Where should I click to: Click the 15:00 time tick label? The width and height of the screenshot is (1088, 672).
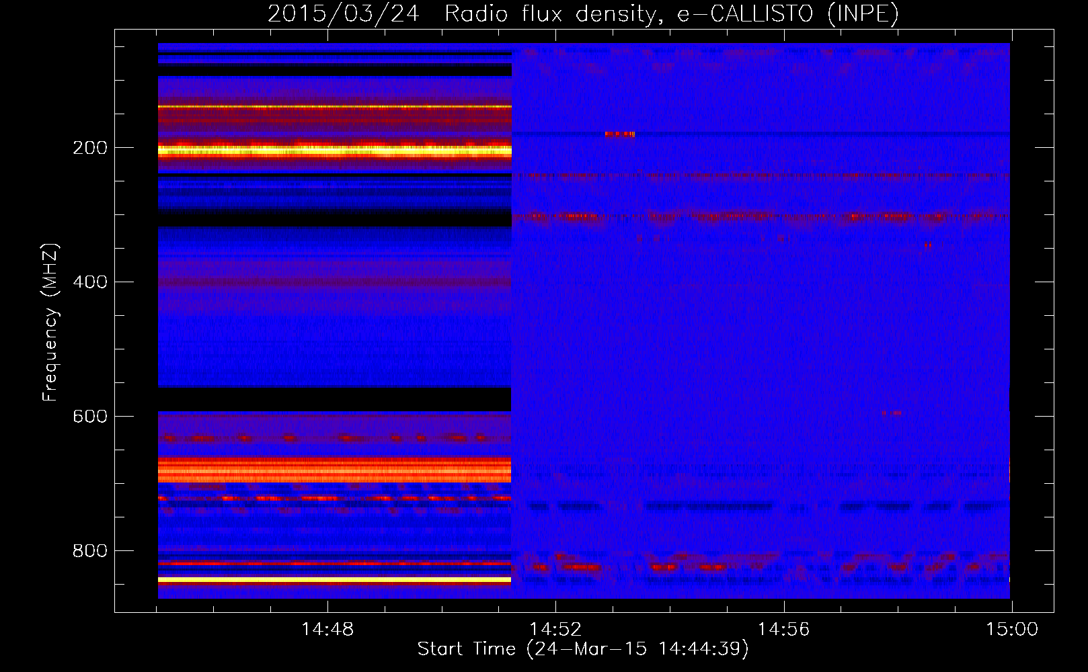pyautogui.click(x=1012, y=630)
